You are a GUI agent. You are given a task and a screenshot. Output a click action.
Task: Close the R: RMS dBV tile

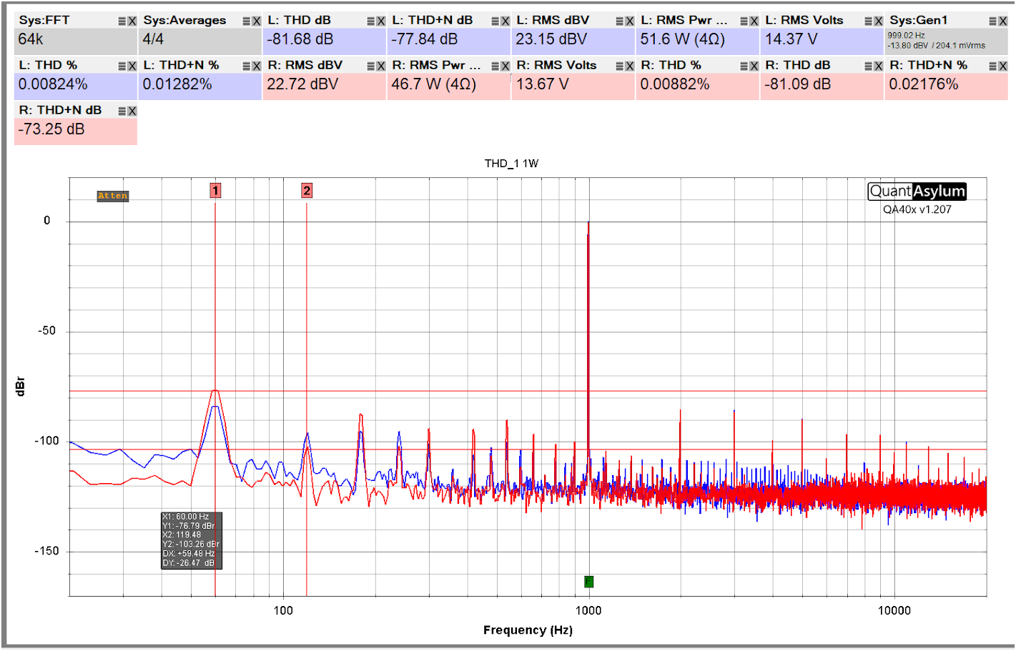(381, 66)
